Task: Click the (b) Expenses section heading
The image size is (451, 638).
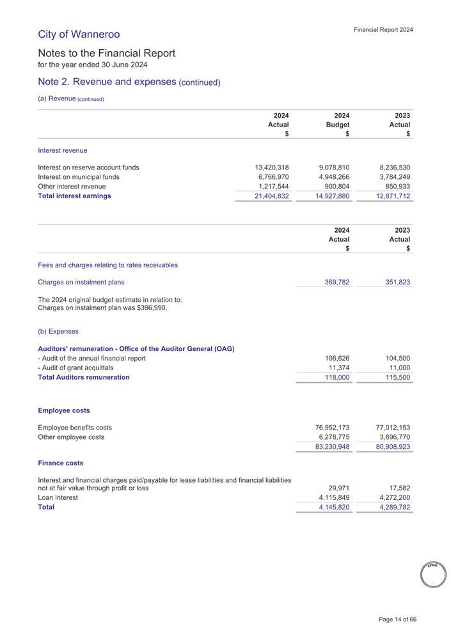Action: pos(59,332)
